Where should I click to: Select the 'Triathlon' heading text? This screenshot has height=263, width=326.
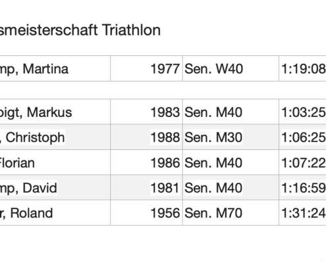[131, 30]
